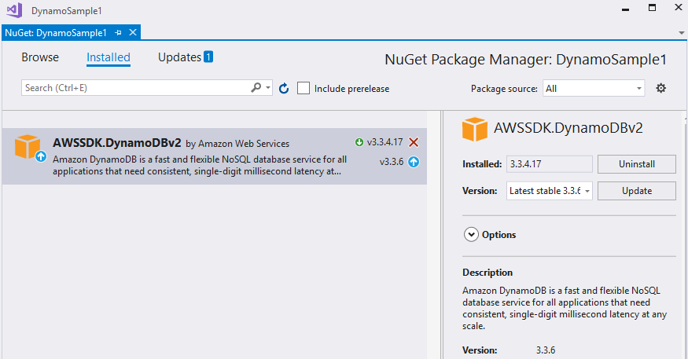Open the search history dropdown arrow
The image size is (688, 359).
(268, 88)
